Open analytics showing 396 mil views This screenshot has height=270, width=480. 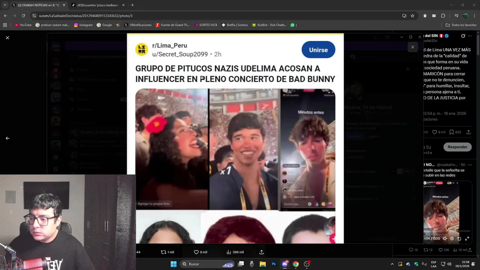(235, 252)
